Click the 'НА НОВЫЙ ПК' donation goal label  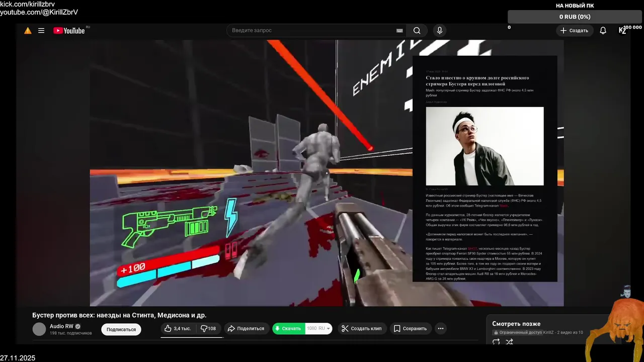click(x=575, y=6)
